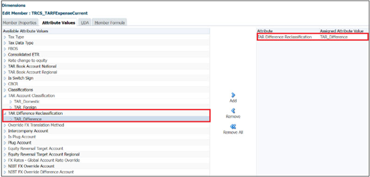Collapse TAR Account Classification node
The height and width of the screenshot is (177, 370).
[x=5, y=96]
